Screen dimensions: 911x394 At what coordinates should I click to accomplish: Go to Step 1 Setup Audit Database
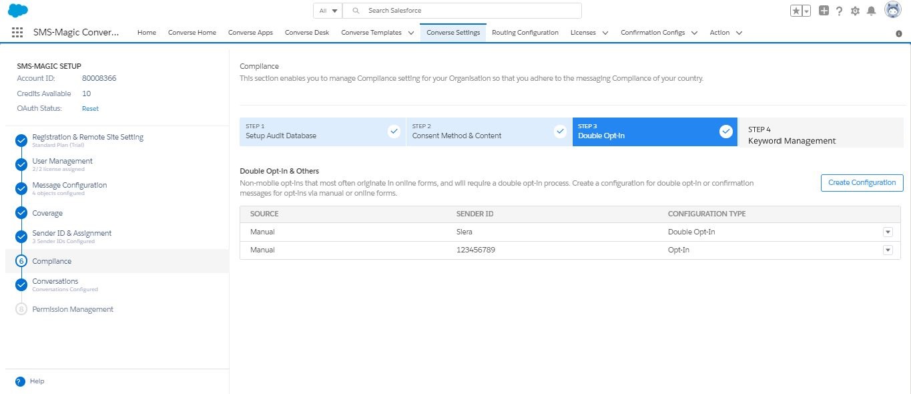click(x=323, y=132)
